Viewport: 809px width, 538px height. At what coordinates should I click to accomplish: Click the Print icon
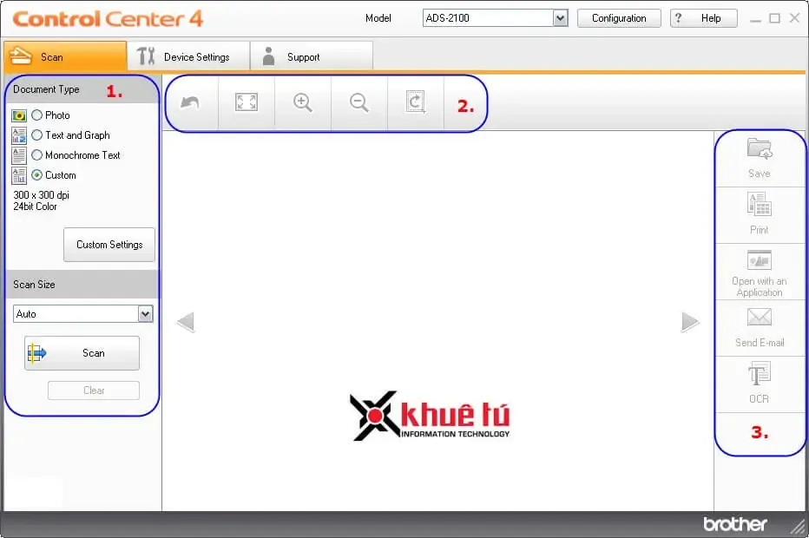click(759, 214)
